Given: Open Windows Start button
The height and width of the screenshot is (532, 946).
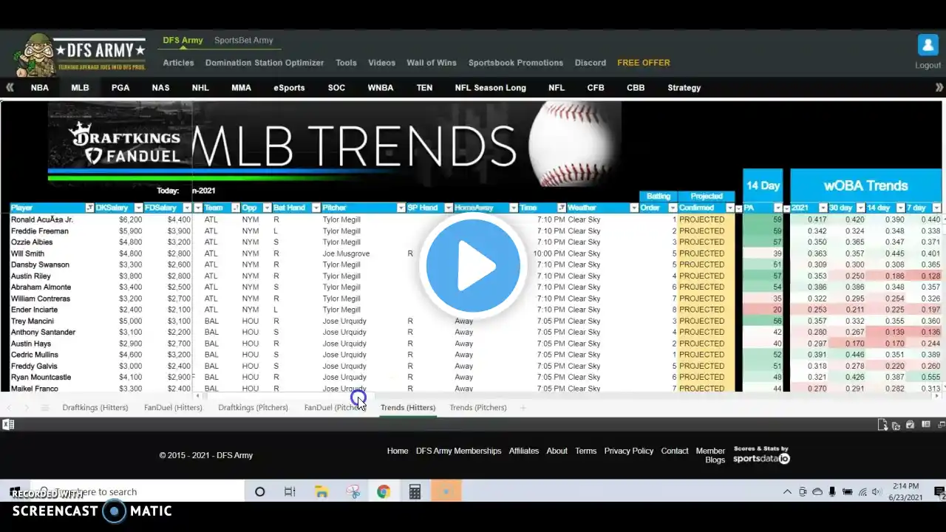Looking at the screenshot, I should tap(14, 491).
